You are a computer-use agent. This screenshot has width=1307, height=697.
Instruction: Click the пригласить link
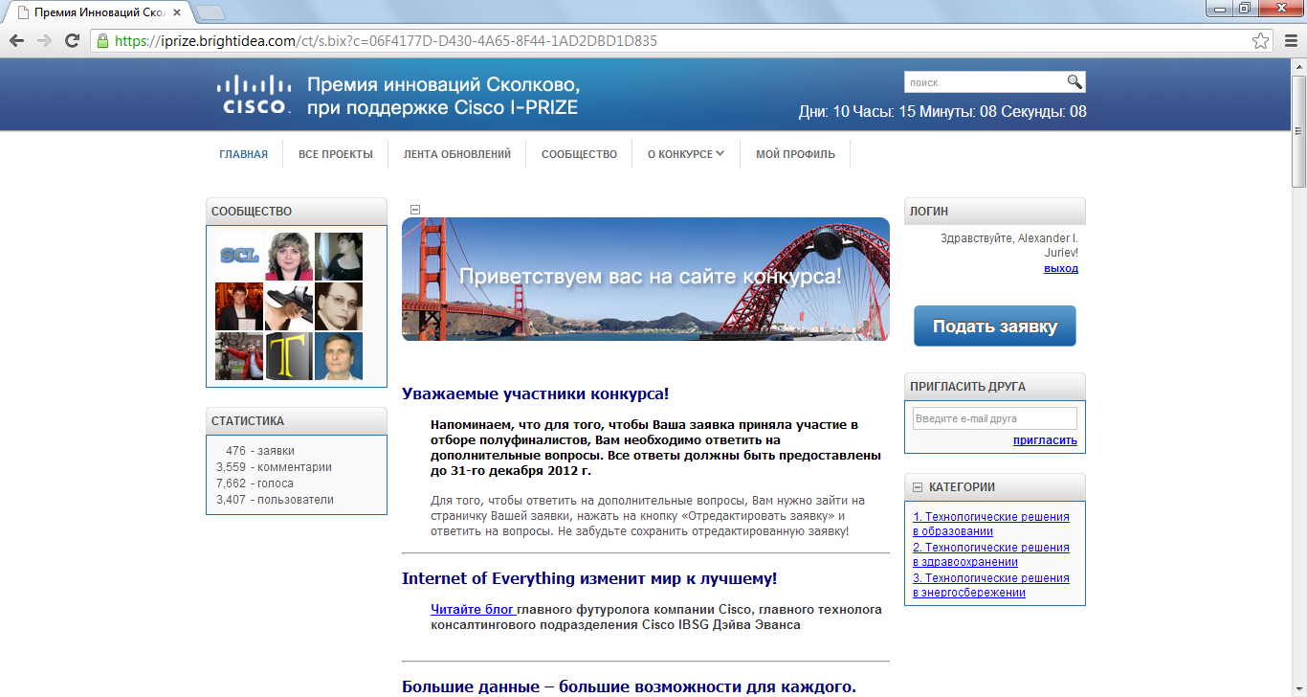[1045, 440]
